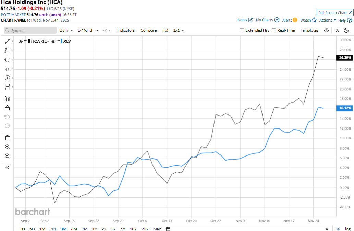The height and width of the screenshot is (231, 354).
Task: Delete drawings with trash icon
Action: coord(7,138)
